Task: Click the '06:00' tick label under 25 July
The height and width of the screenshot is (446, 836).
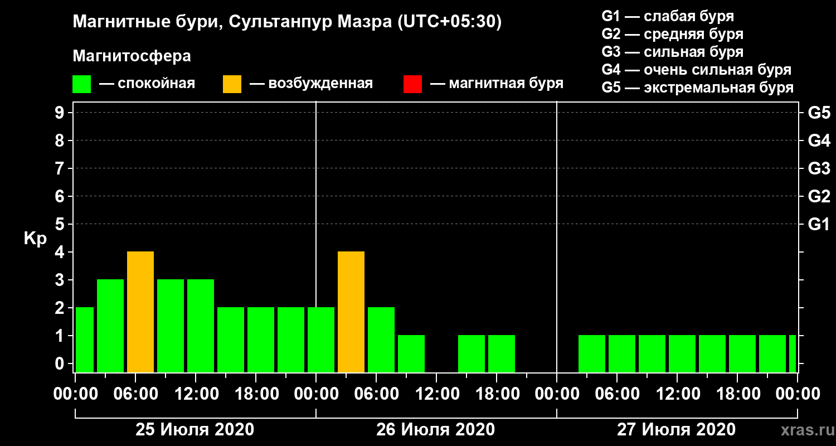Action: click(135, 394)
